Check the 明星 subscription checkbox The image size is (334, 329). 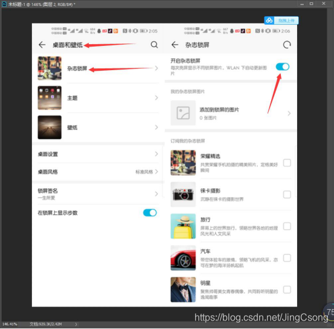coord(287,290)
